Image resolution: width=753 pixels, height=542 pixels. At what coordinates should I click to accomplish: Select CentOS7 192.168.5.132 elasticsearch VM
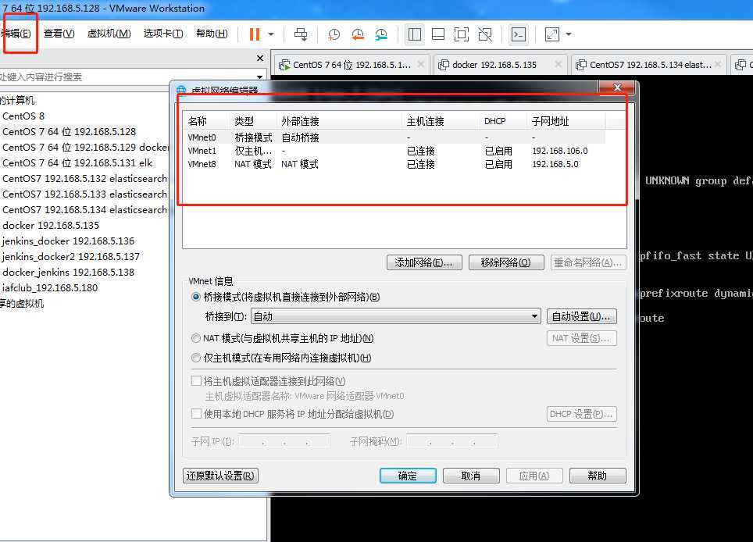pyautogui.click(x=84, y=178)
